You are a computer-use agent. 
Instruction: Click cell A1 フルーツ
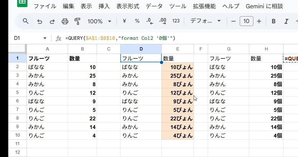[47, 58]
